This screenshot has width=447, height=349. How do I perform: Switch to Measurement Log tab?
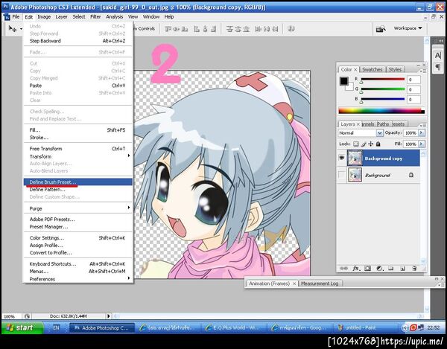coord(320,284)
